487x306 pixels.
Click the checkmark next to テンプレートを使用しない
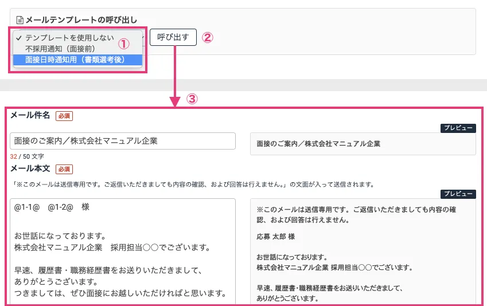tap(20, 38)
